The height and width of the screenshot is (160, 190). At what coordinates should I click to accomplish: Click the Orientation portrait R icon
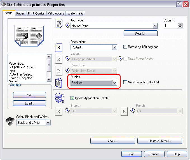click(58, 47)
